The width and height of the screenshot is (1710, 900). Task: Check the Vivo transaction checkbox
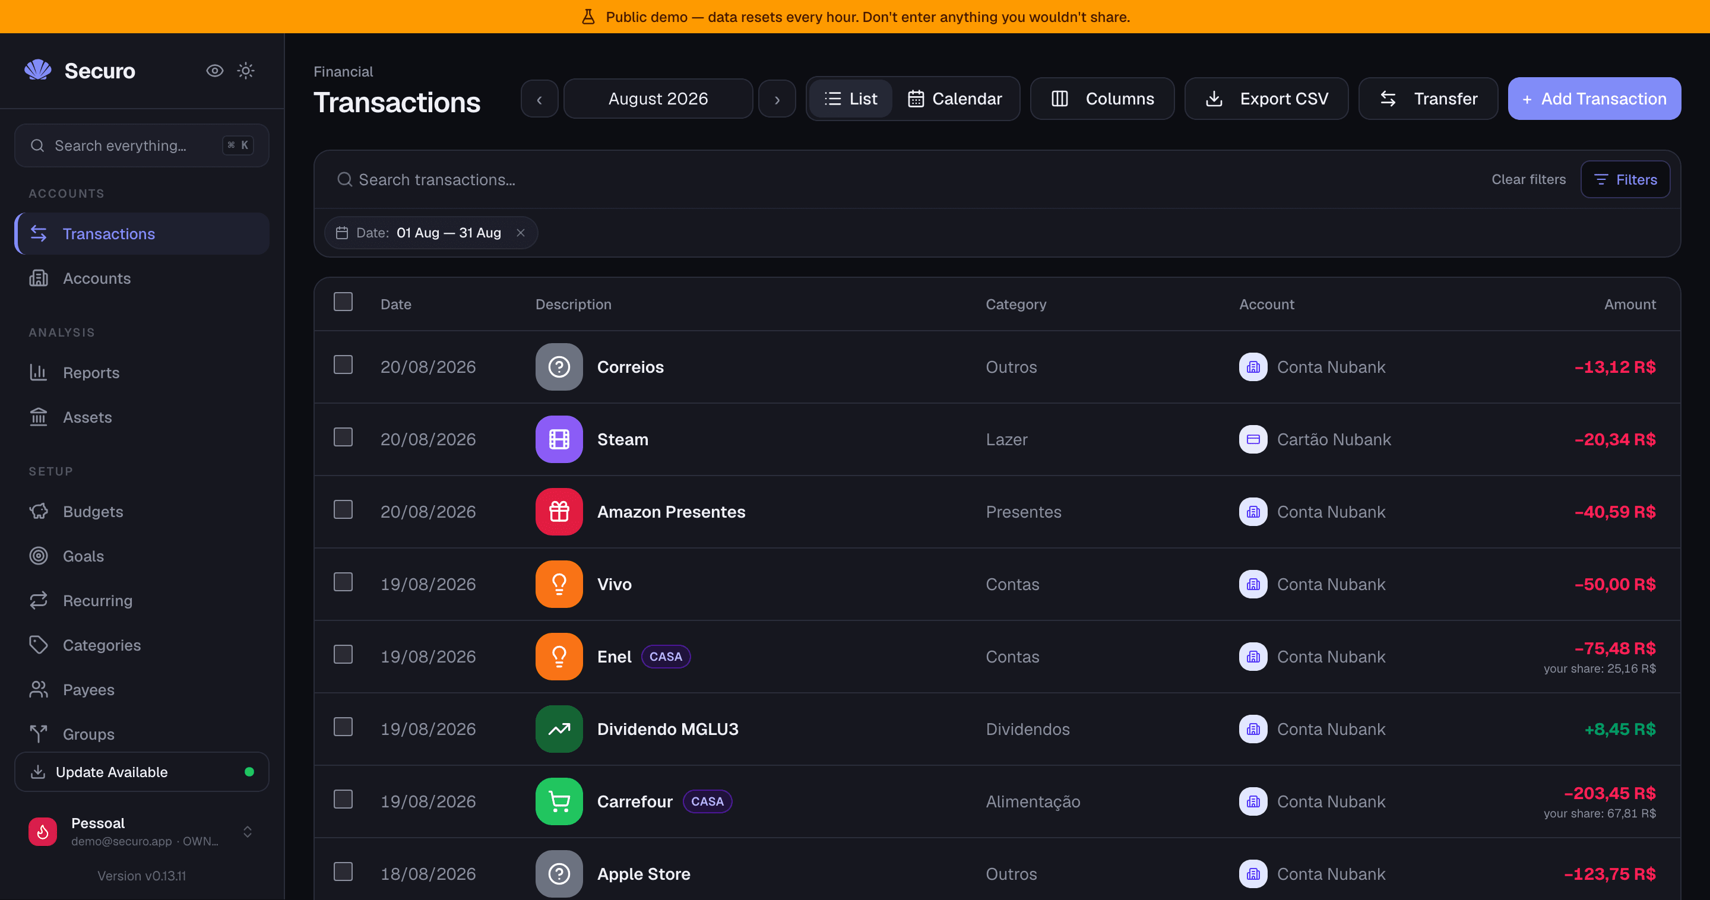tap(343, 581)
